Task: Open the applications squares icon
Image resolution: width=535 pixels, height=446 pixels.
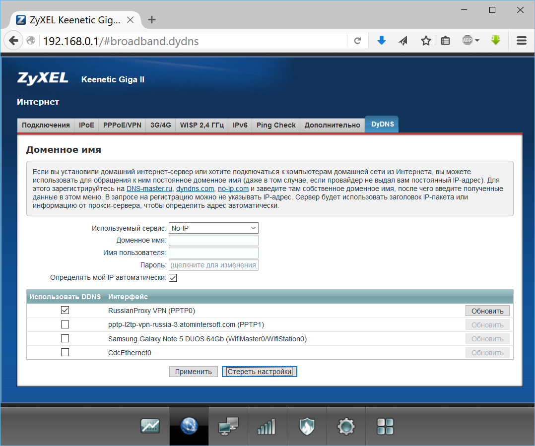Action: [x=385, y=427]
